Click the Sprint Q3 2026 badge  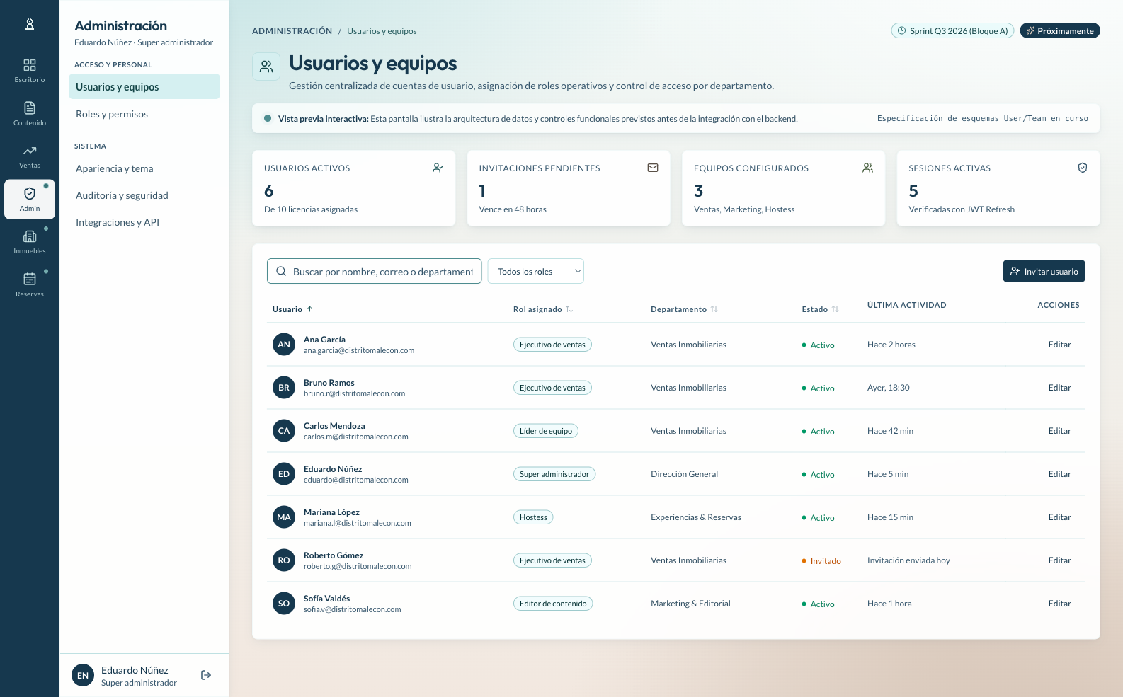952,30
